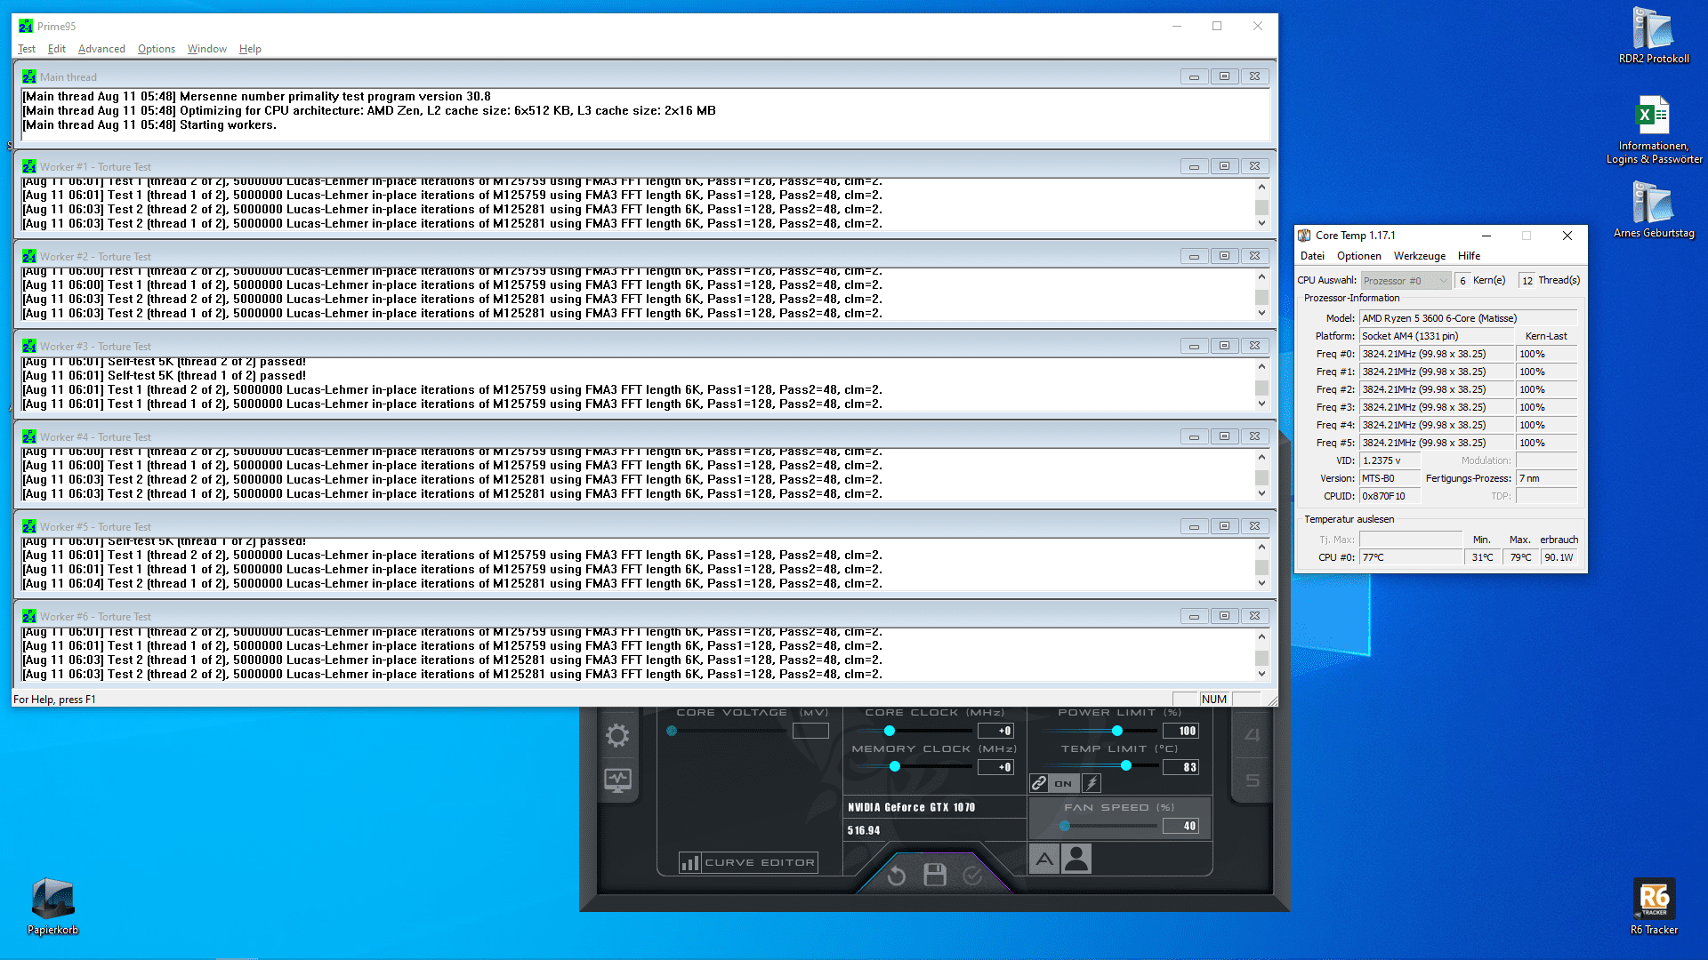This screenshot has width=1708, height=960.
Task: Enable automatic fan speed with A button
Action: [x=1044, y=859]
